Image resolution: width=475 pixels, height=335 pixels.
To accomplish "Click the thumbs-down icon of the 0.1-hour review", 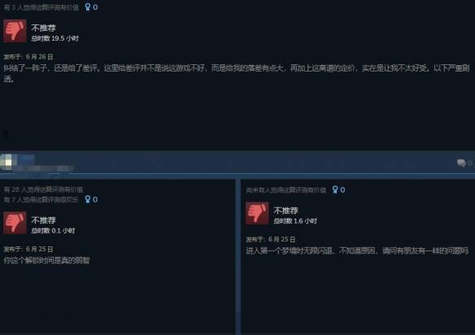I will pyautogui.click(x=15, y=223).
